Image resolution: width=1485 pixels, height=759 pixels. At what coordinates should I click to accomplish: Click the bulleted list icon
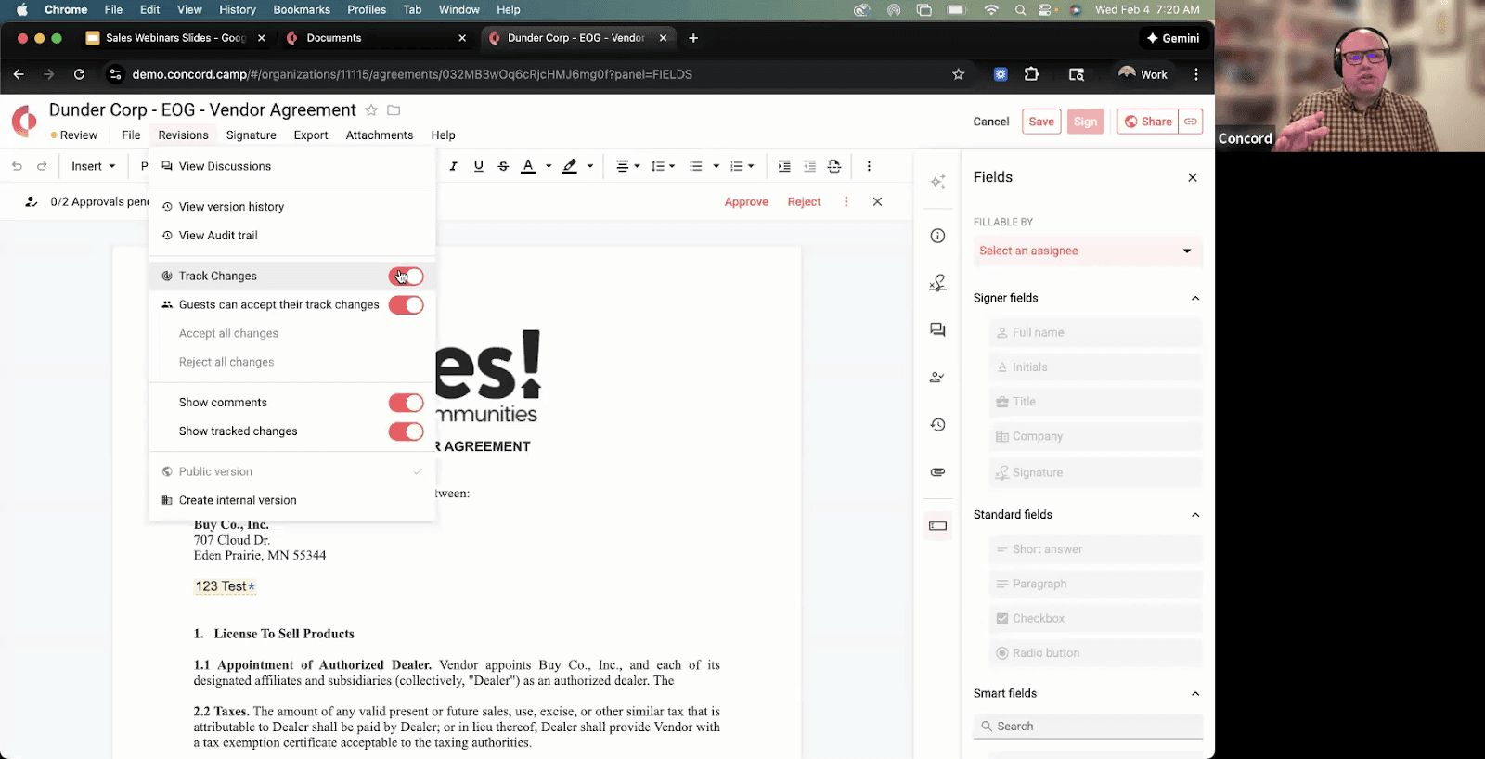coord(696,166)
